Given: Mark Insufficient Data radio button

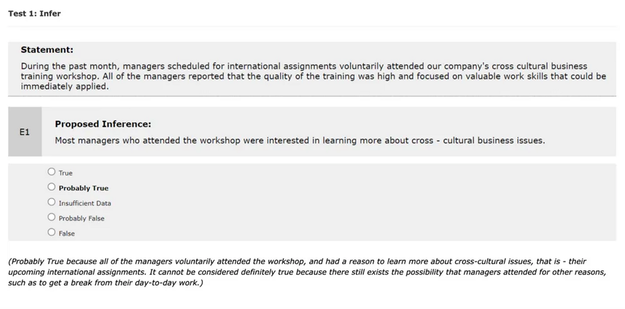Looking at the screenshot, I should click(x=51, y=202).
